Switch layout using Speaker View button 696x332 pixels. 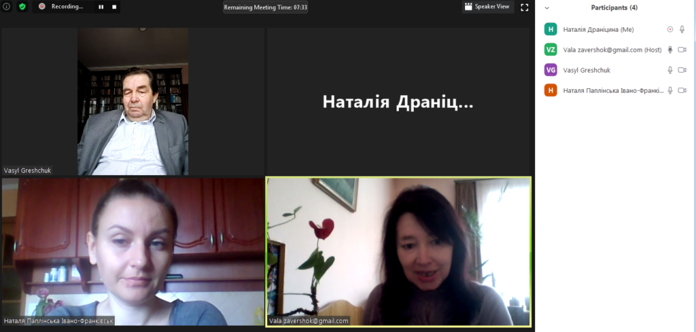point(487,7)
